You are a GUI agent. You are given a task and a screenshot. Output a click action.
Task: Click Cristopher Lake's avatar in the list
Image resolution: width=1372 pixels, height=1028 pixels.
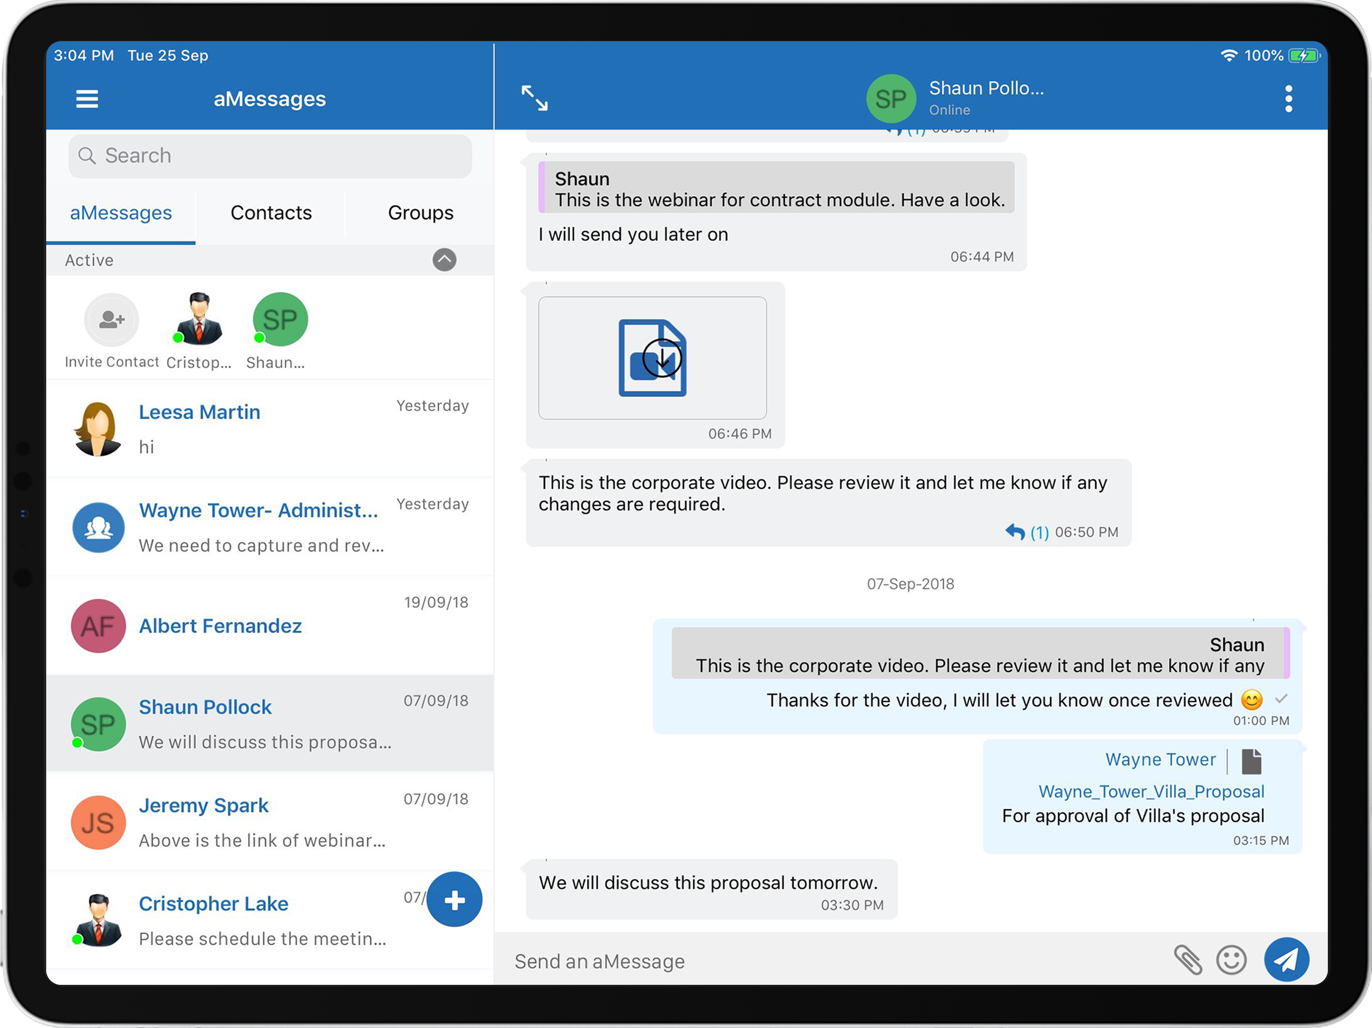pyautogui.click(x=97, y=920)
